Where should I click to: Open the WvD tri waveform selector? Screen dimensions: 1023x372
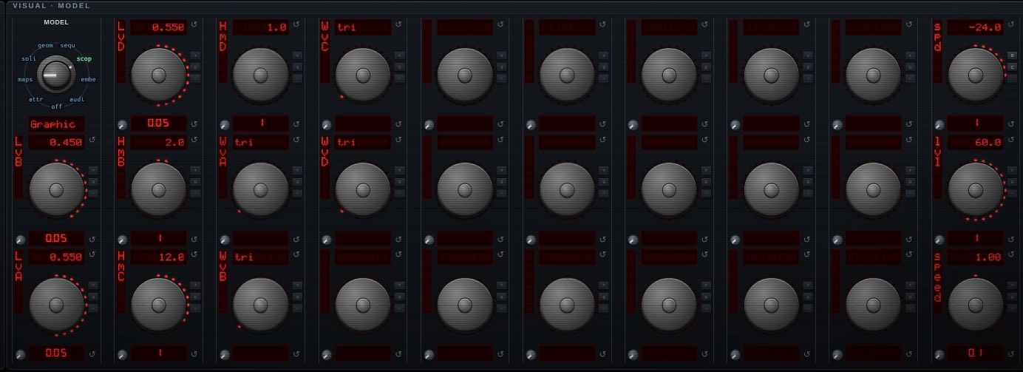362,142
